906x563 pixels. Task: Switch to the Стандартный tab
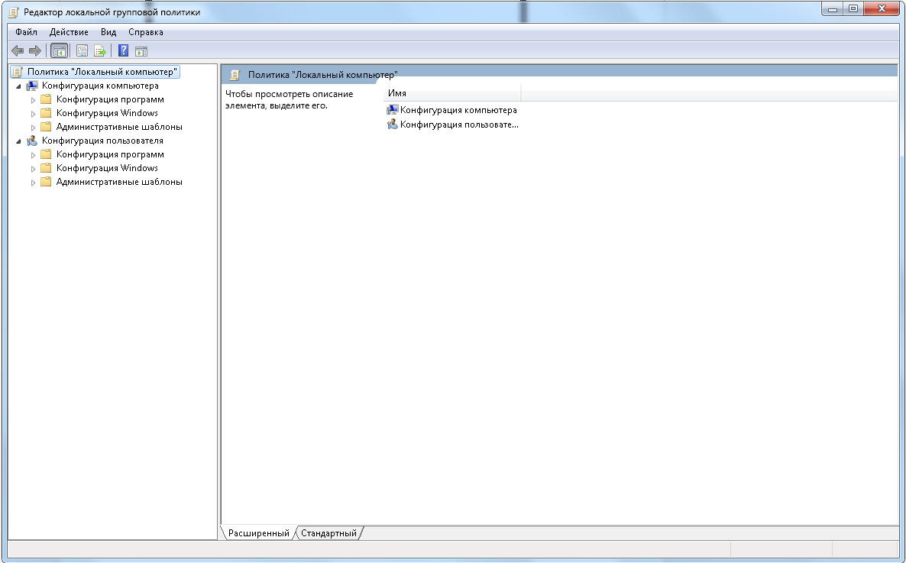pos(328,533)
